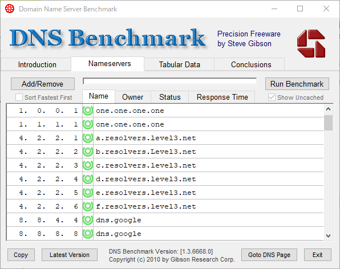Select e.resolvers.level3.net entry
The height and width of the screenshot is (269, 340).
[146, 193]
